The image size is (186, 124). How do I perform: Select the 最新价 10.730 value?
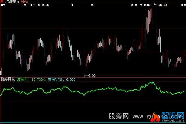31,79
